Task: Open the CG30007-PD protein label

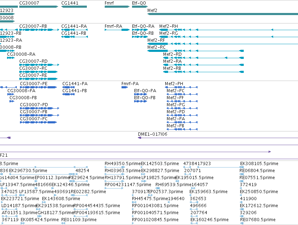Action: [34, 105]
